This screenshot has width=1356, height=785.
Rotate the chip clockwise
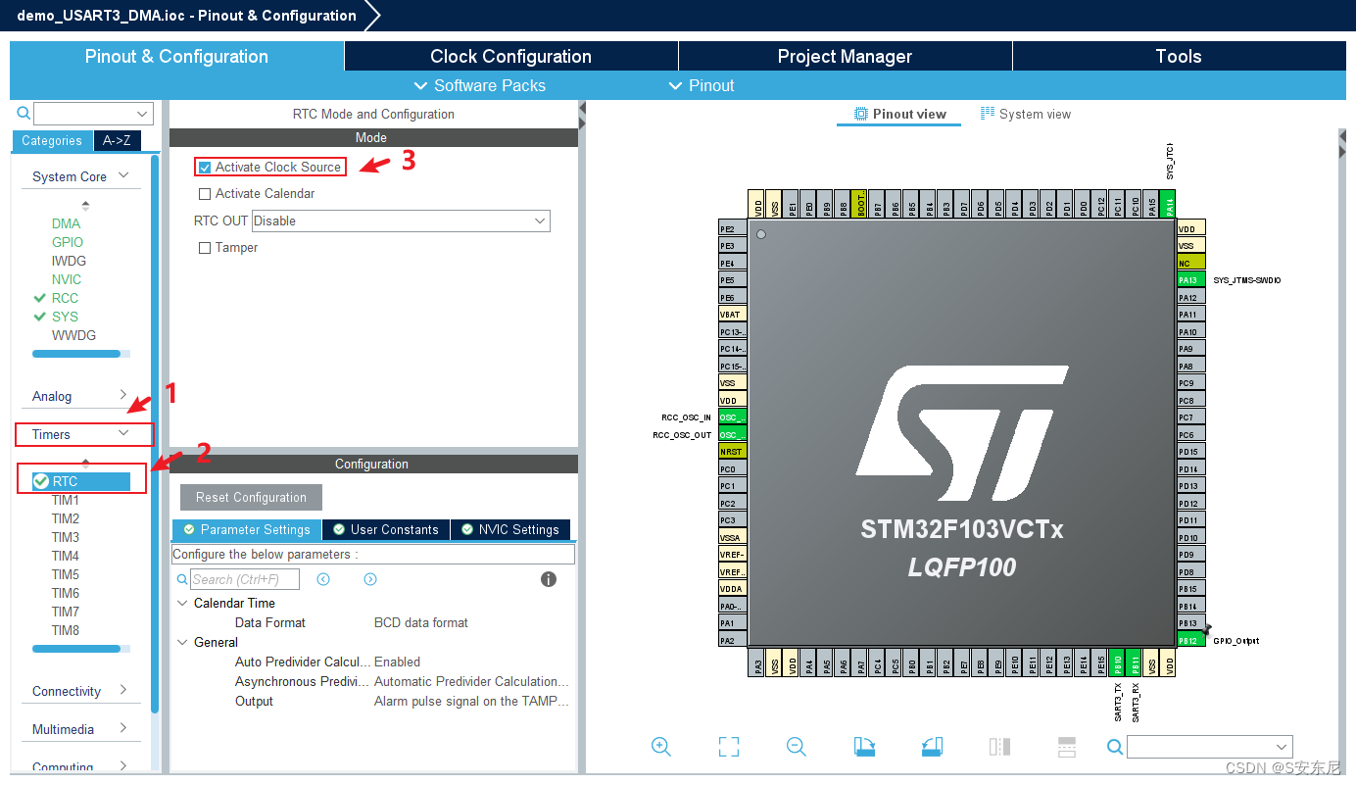click(x=863, y=747)
